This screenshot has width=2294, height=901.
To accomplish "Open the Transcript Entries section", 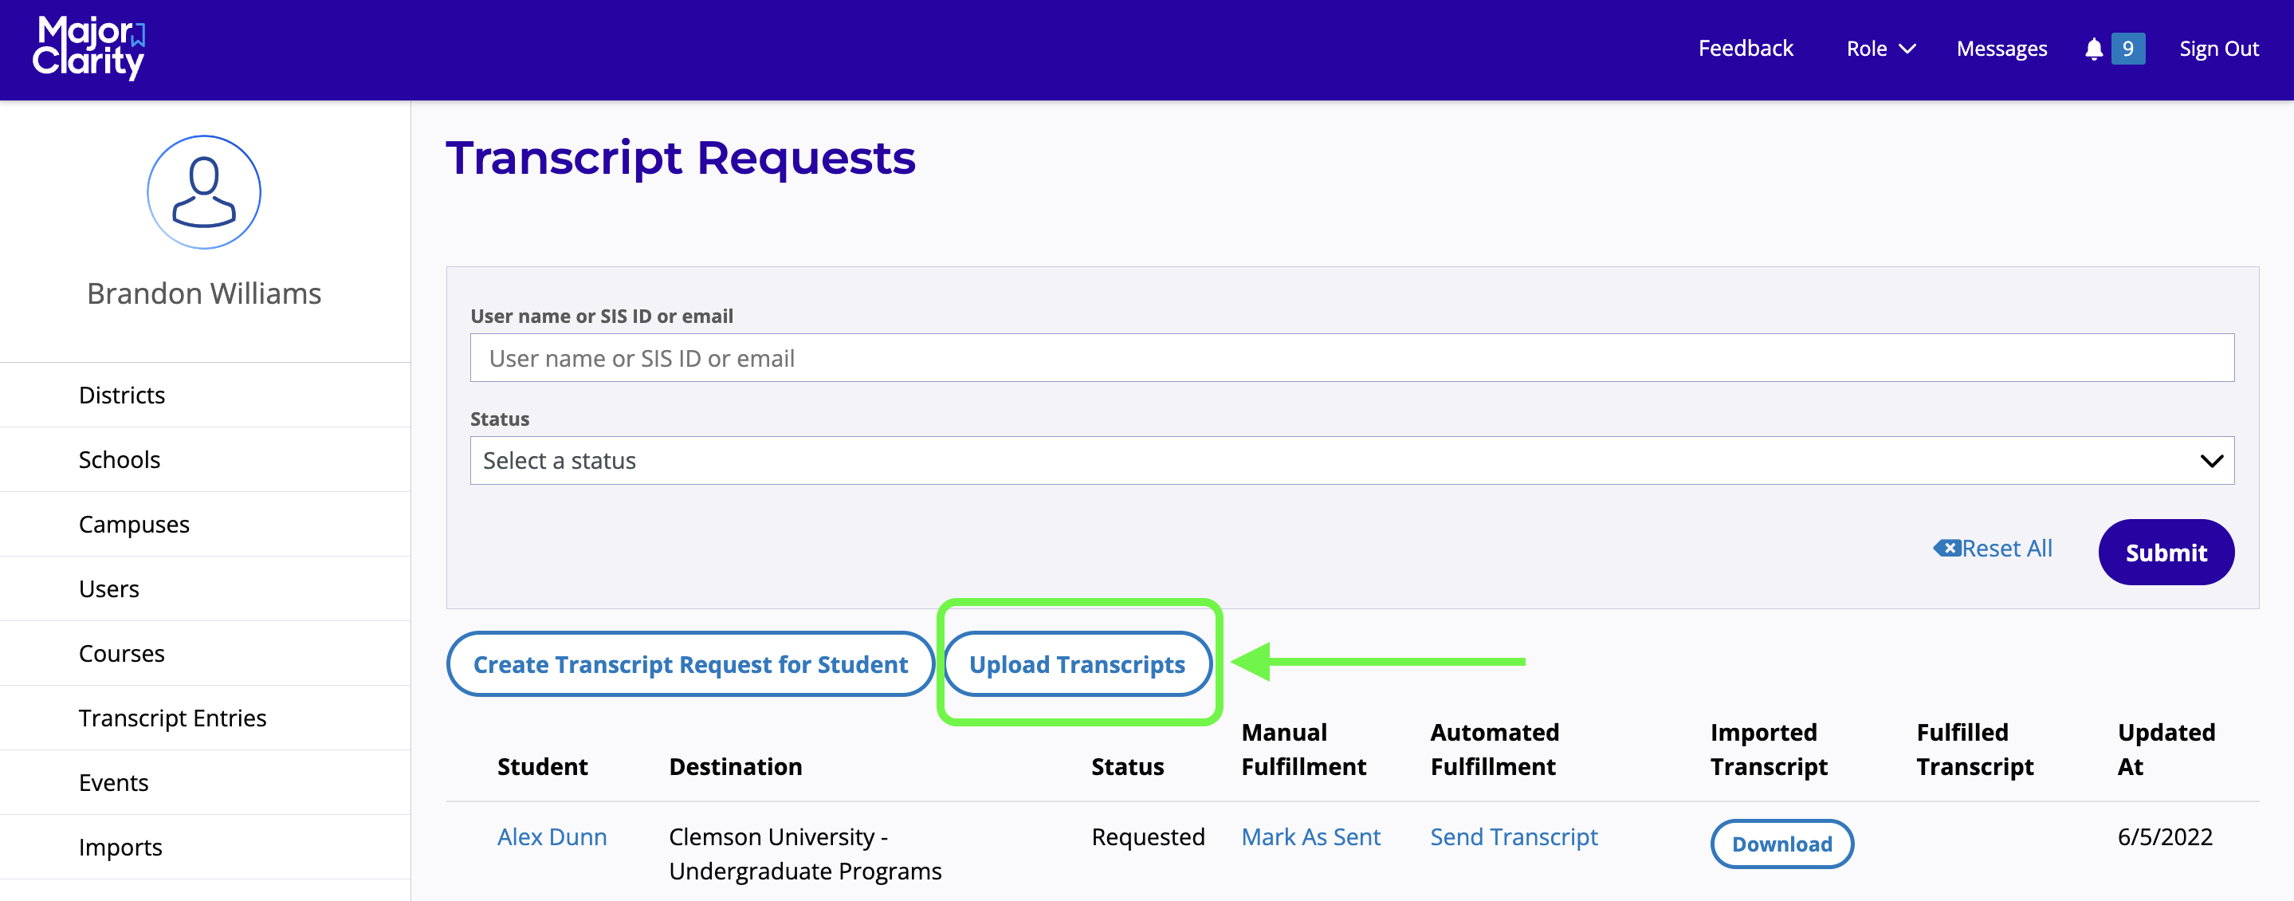I will pyautogui.click(x=173, y=718).
